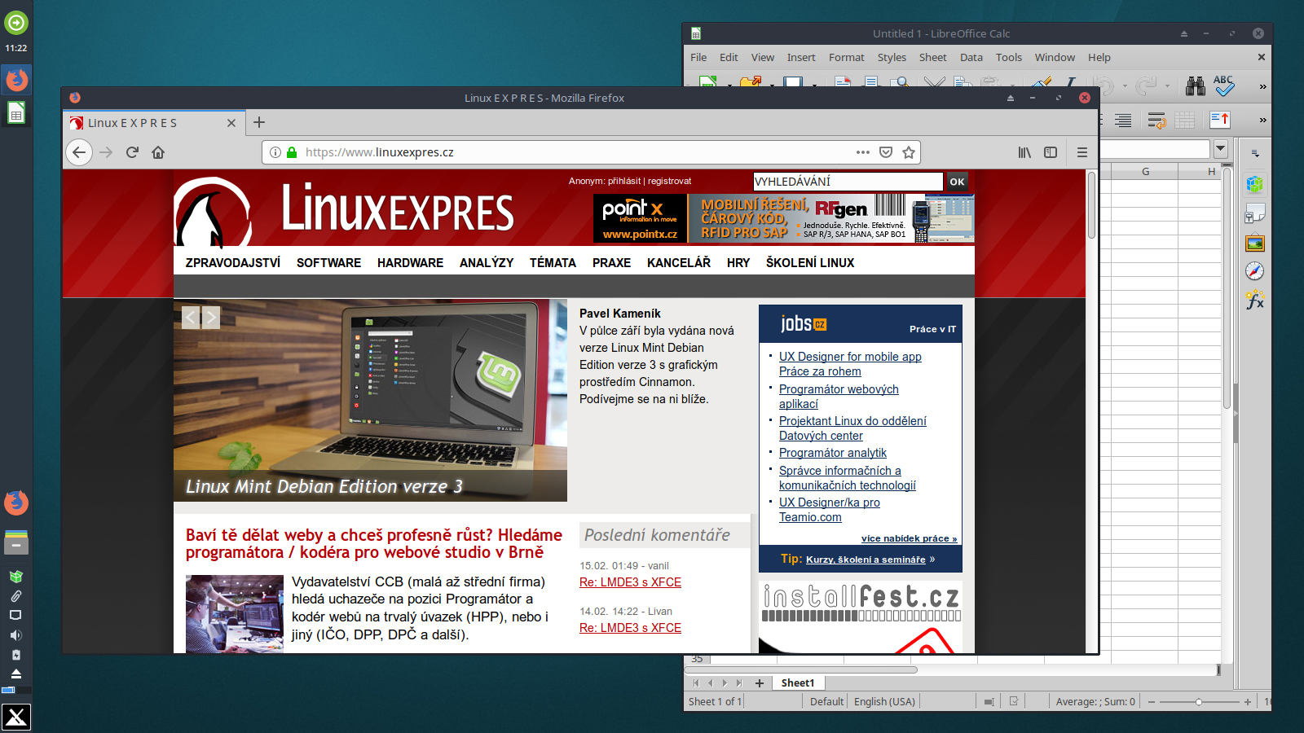Screen dimensions: 1304x733
Task: Click the OK search button
Action: (957, 182)
